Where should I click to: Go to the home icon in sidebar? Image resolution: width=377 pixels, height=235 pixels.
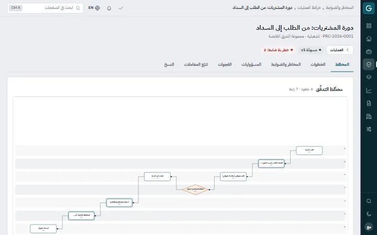[x=369, y=39]
